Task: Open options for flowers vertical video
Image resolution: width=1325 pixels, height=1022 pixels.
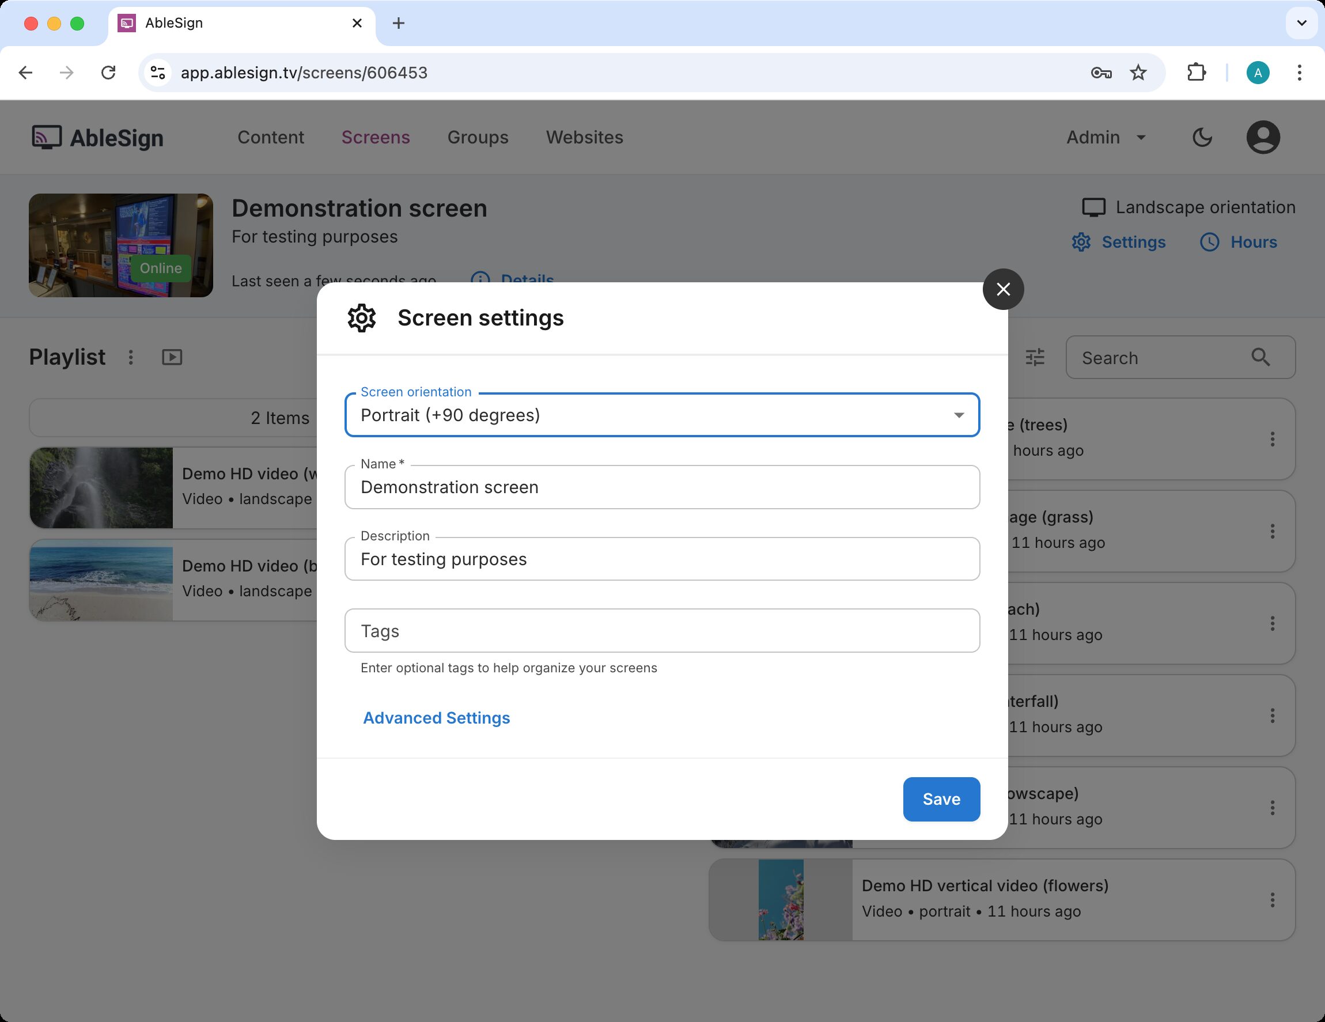Action: (1272, 899)
